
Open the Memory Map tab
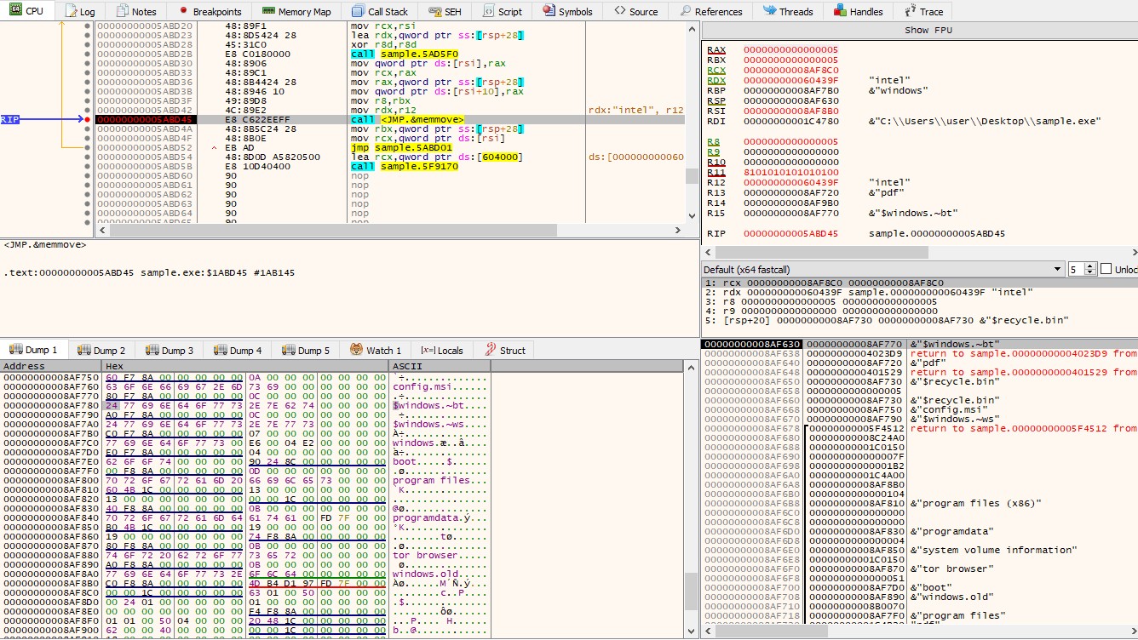[296, 11]
